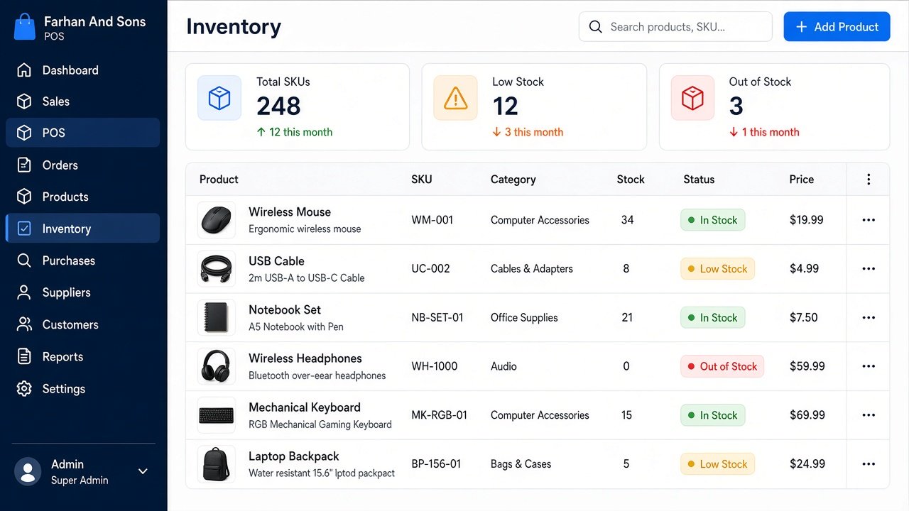Click the magnifier icon in search box
This screenshot has width=909, height=511.
(596, 27)
